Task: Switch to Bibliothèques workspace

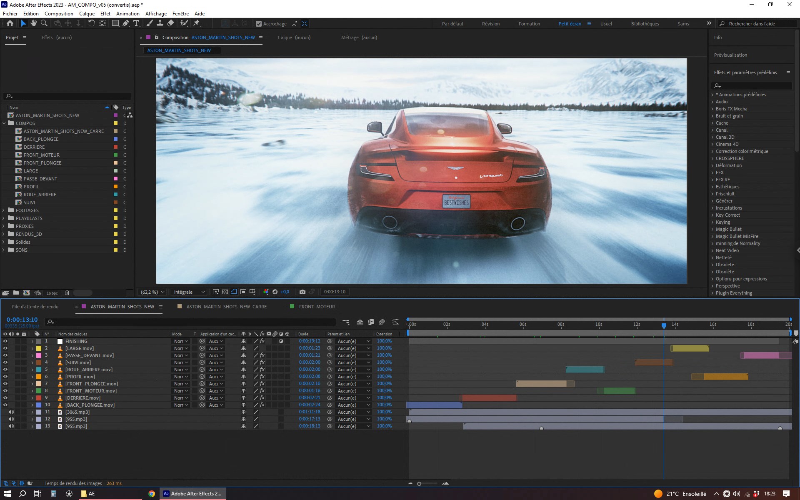Action: pyautogui.click(x=645, y=24)
